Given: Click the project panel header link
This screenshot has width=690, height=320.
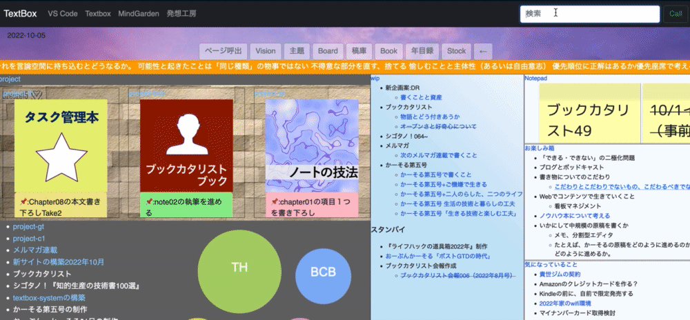Looking at the screenshot, I should click(10, 79).
